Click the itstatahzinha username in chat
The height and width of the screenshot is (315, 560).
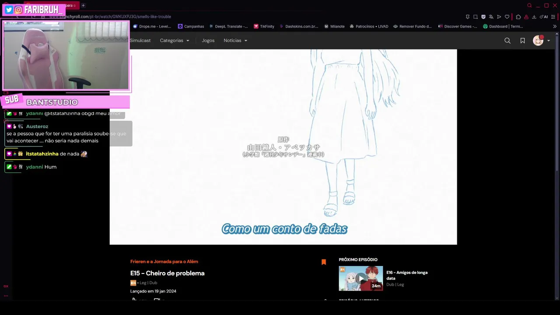[x=42, y=154]
